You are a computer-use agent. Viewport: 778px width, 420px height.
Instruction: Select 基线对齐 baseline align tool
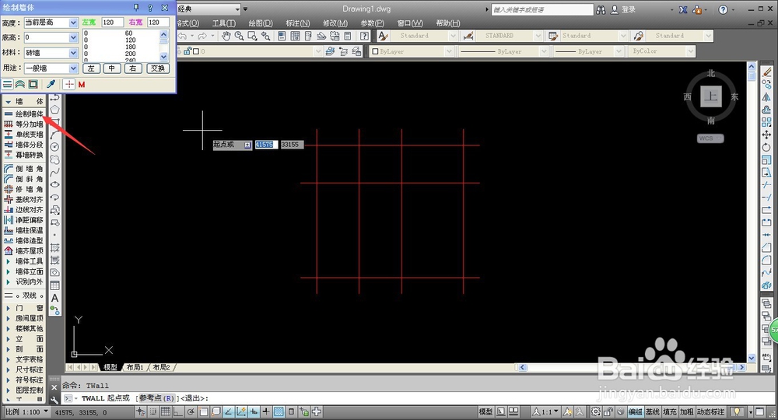[x=24, y=199]
